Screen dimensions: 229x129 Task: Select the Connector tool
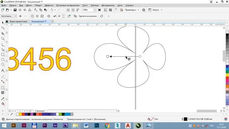[x=3, y=82]
